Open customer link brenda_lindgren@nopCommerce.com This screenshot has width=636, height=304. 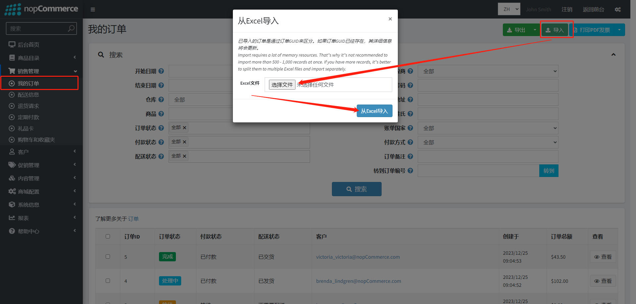pos(358,281)
